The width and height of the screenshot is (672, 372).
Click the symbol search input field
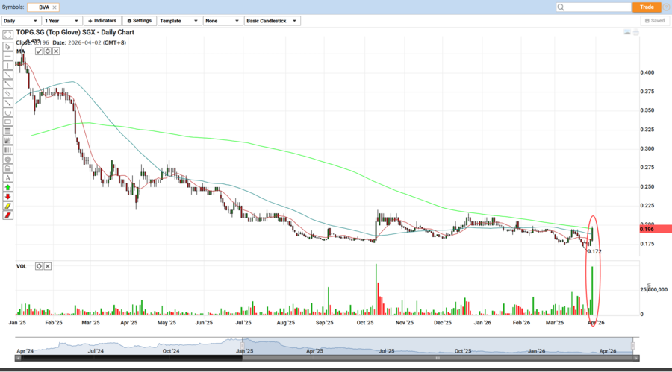592,7
